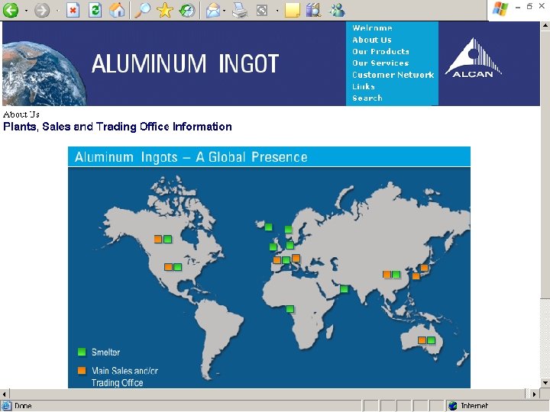Click horizontal scrollbar left arrow

tap(5, 394)
